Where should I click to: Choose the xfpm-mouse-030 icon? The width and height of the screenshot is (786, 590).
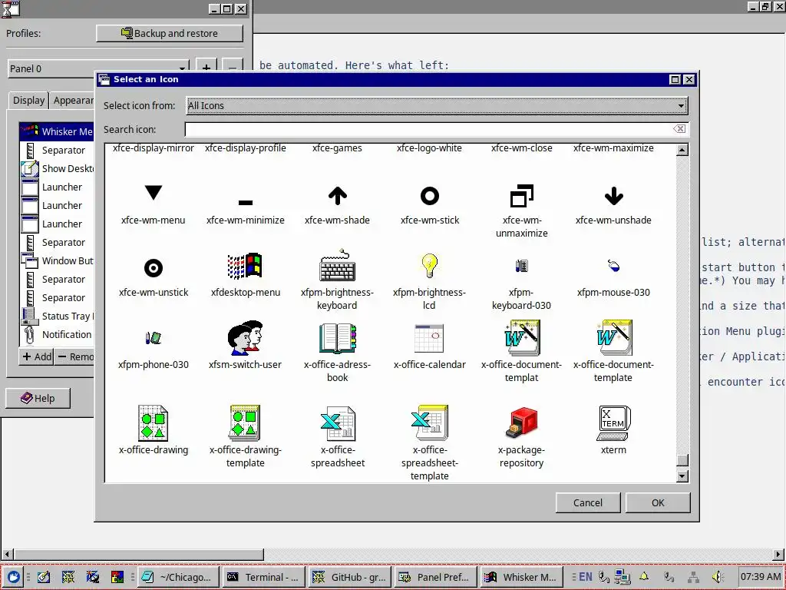(613, 265)
